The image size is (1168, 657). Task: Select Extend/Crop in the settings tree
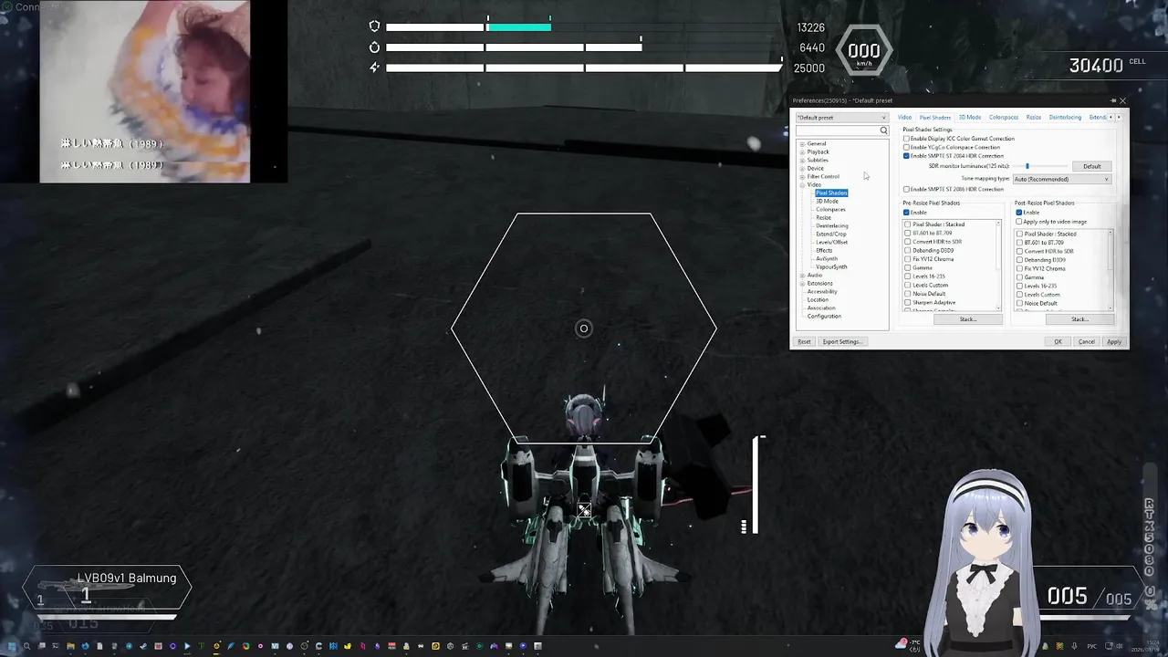[x=831, y=235]
